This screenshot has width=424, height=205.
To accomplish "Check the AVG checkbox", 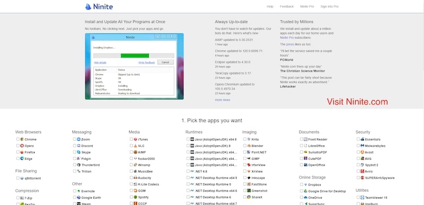I will (358, 158).
